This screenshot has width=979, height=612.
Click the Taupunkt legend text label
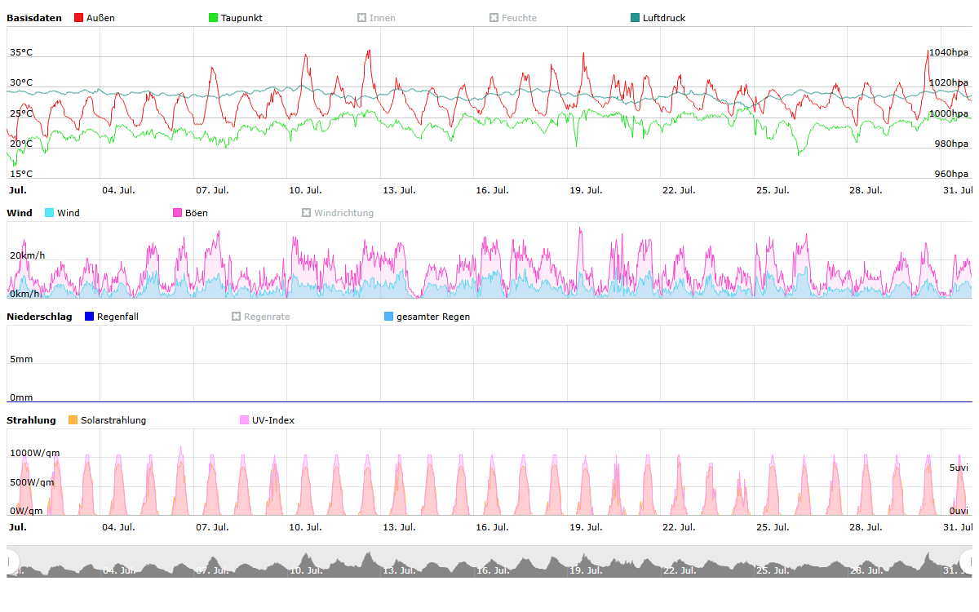241,18
